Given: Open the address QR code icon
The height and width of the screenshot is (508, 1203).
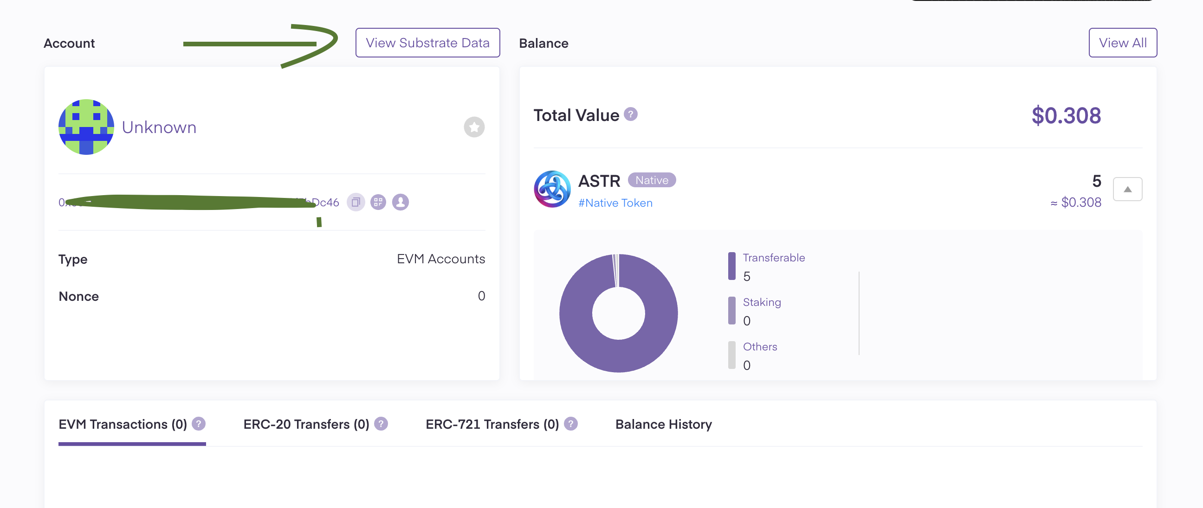Looking at the screenshot, I should click(378, 202).
